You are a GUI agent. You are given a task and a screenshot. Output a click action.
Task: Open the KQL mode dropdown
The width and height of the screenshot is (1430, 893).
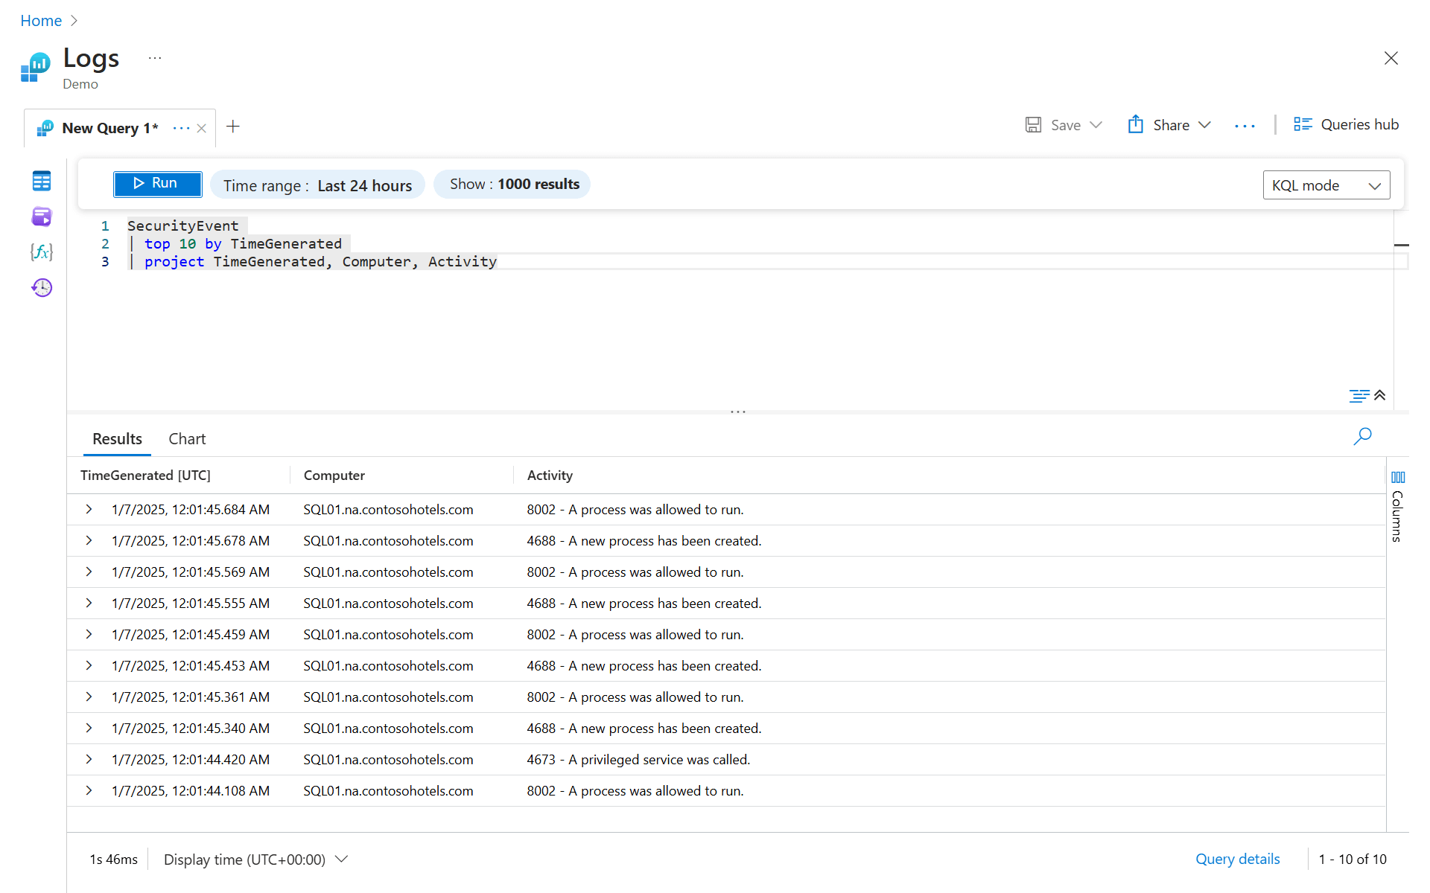pos(1326,185)
